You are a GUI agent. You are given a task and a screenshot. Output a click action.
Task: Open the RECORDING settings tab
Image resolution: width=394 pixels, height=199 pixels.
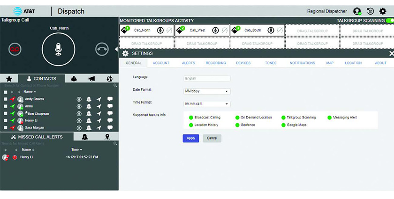[216, 63]
